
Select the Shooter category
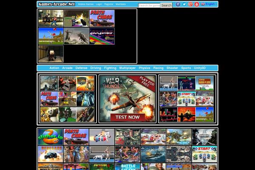click(172, 68)
